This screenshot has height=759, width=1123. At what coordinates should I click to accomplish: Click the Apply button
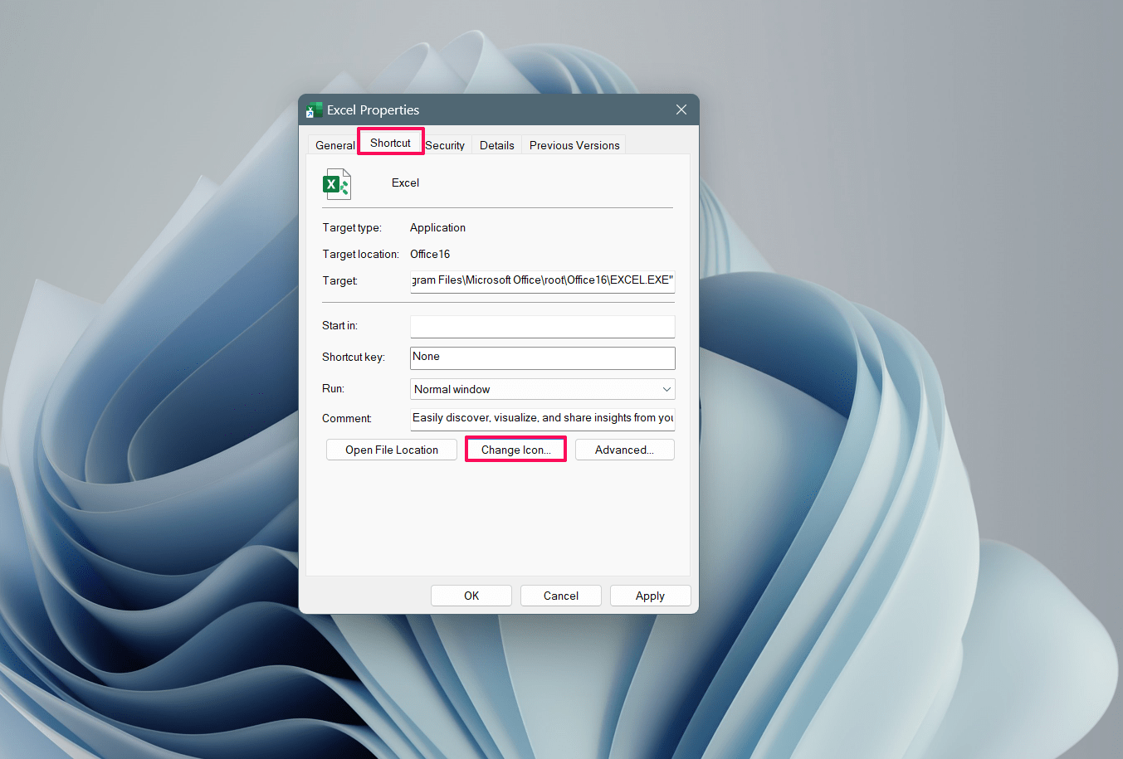(x=650, y=596)
